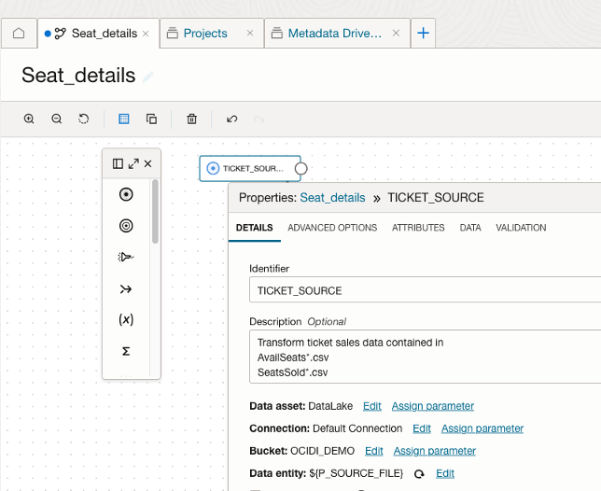
Task: Select the Aggregate operator icon
Action: 126,351
